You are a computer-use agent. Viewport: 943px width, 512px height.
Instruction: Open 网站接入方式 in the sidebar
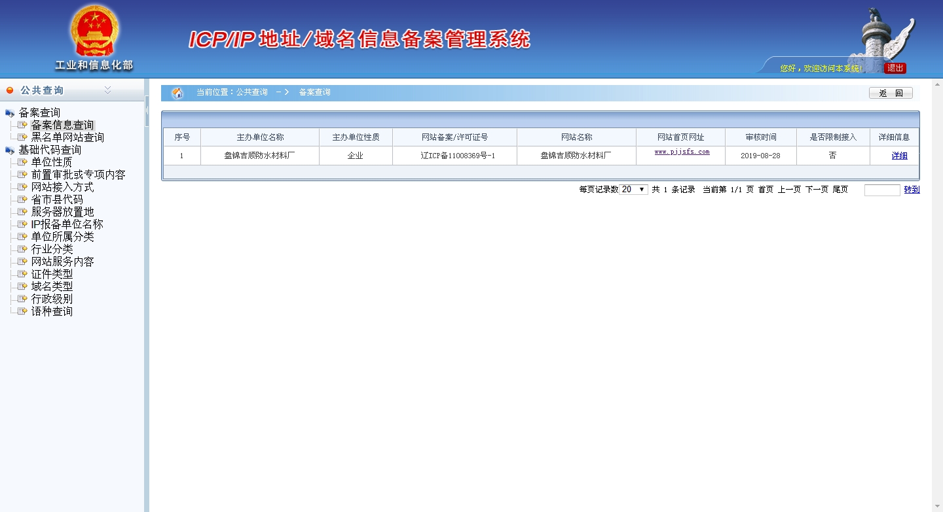[62, 187]
